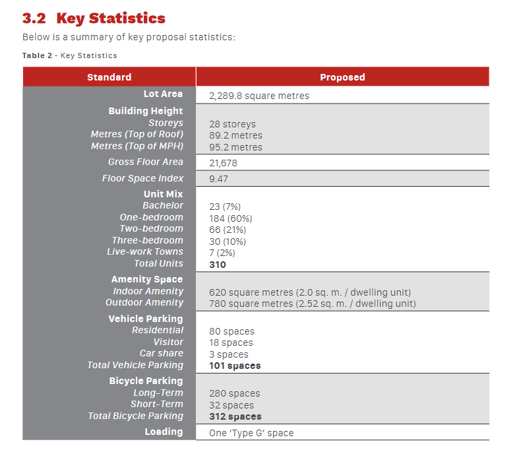Click the '3.2 Key Statistics' heading
This screenshot has width=521, height=454.
[94, 18]
